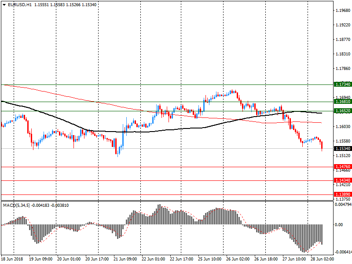Click the 1.16030 price scale value
The height and width of the screenshot is (264, 352).
pyautogui.click(x=342, y=127)
